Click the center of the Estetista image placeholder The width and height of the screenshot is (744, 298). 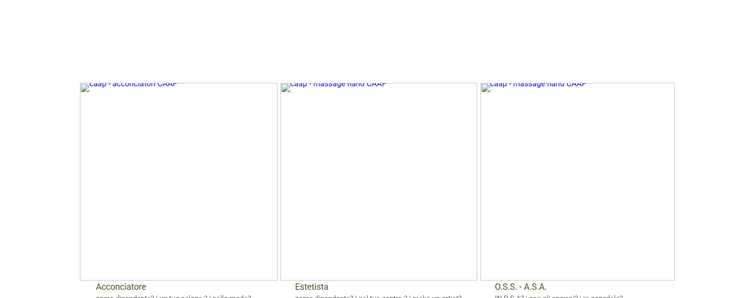379,182
